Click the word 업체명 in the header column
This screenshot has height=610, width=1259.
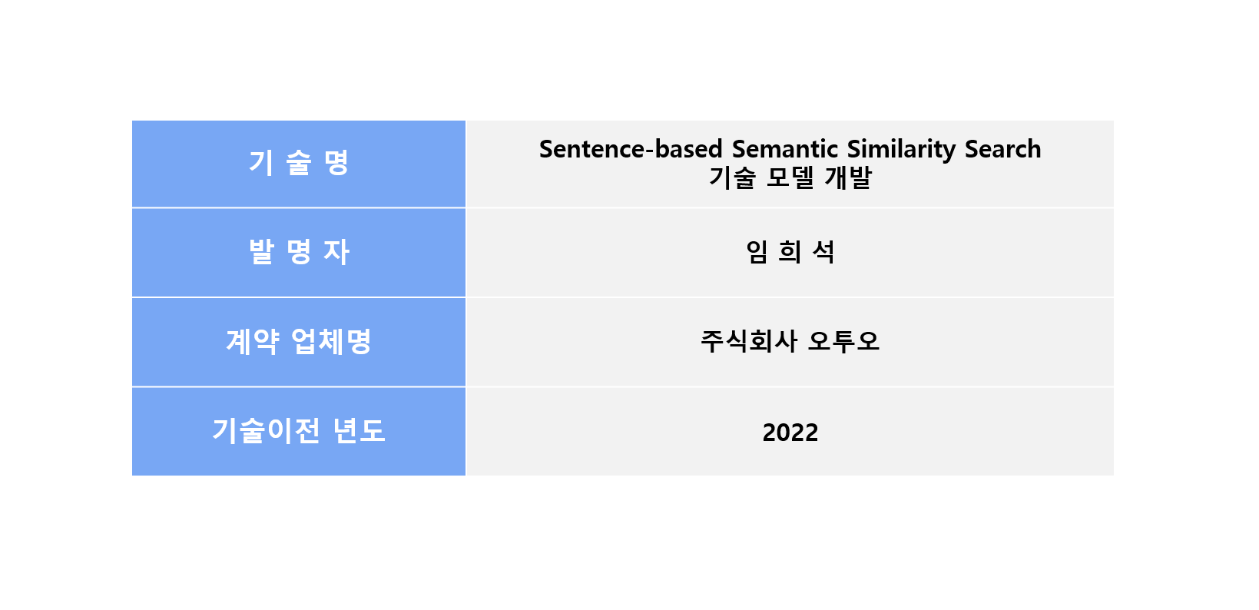click(331, 342)
